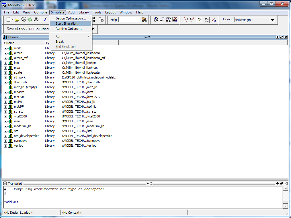The height and width of the screenshot is (218, 291).
Task: Expand the synopsys library
Action: pyautogui.click(x=5, y=141)
